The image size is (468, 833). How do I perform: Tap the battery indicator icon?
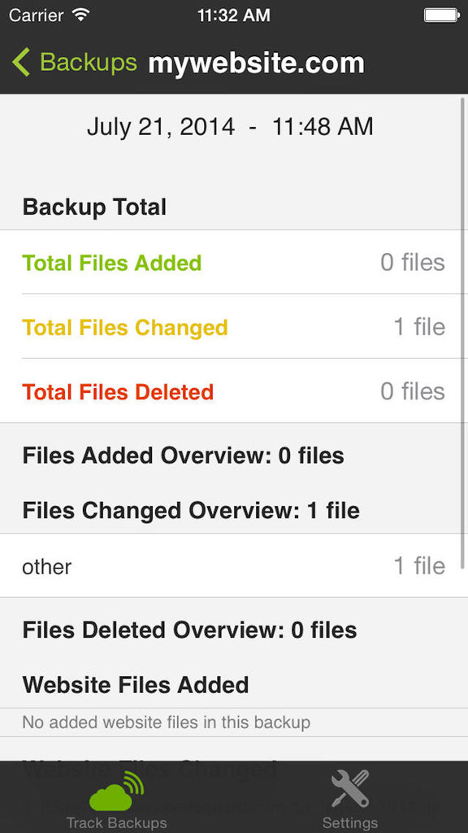point(441,15)
